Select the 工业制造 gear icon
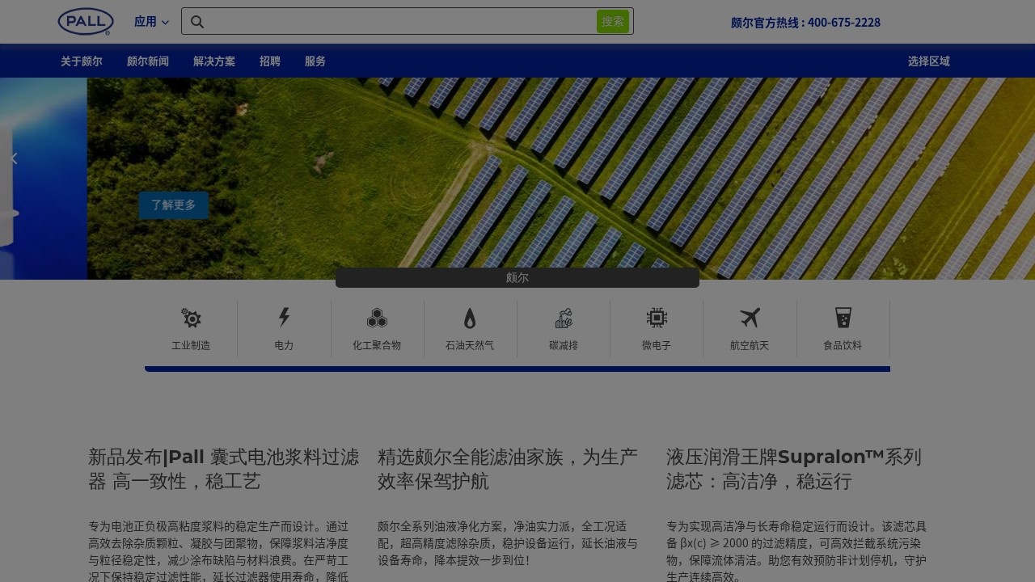 (191, 318)
